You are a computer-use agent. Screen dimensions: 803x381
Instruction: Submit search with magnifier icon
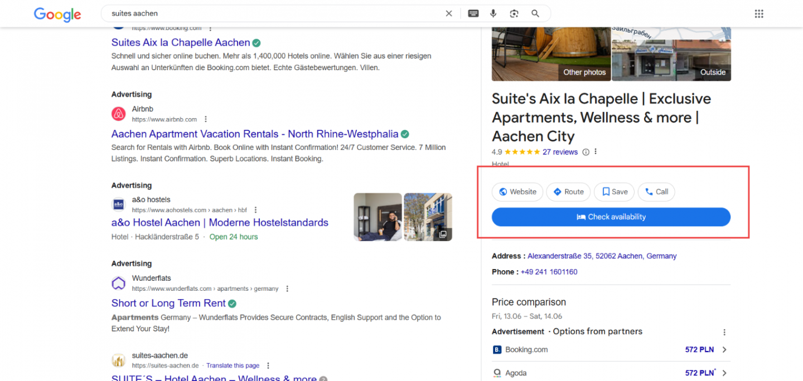(x=535, y=13)
